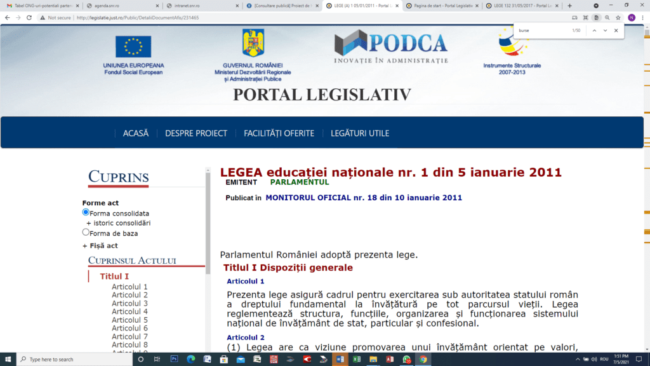Screen dimensions: 650x366
Task: Open ACASĂ in the navigation bar
Action: click(136, 133)
